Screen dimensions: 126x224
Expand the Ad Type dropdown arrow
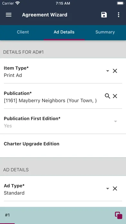108,189
